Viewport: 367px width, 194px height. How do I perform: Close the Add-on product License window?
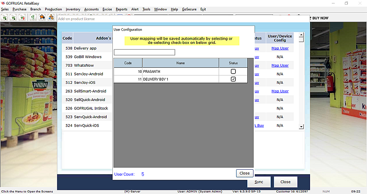pos(286,182)
